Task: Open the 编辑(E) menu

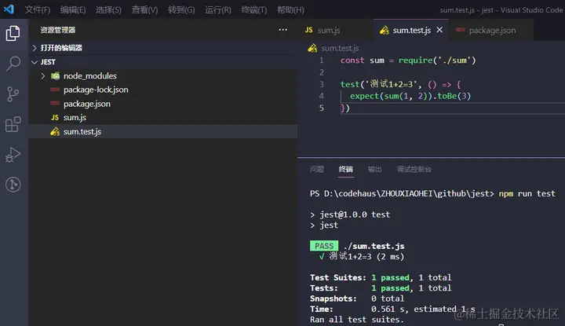Action: tap(73, 9)
